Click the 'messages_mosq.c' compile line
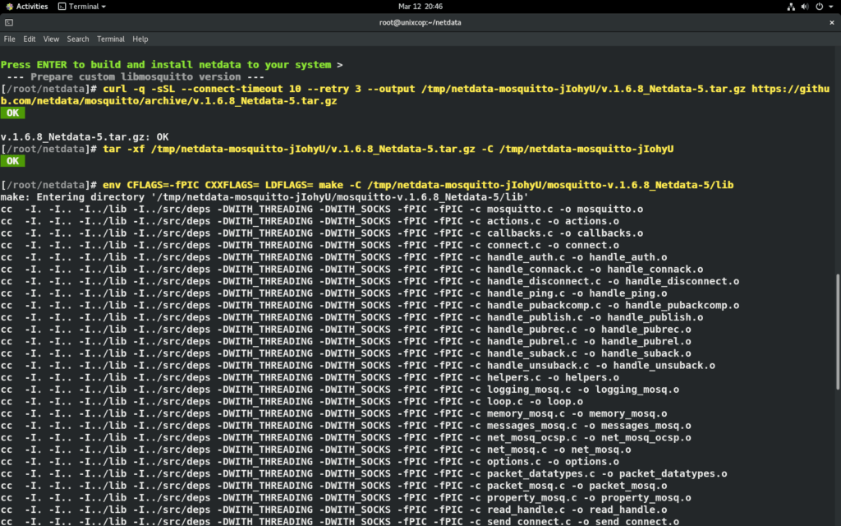The image size is (841, 526). tap(346, 425)
